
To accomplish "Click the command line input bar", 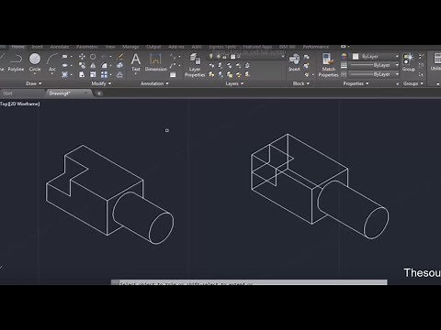I will pos(249,282).
